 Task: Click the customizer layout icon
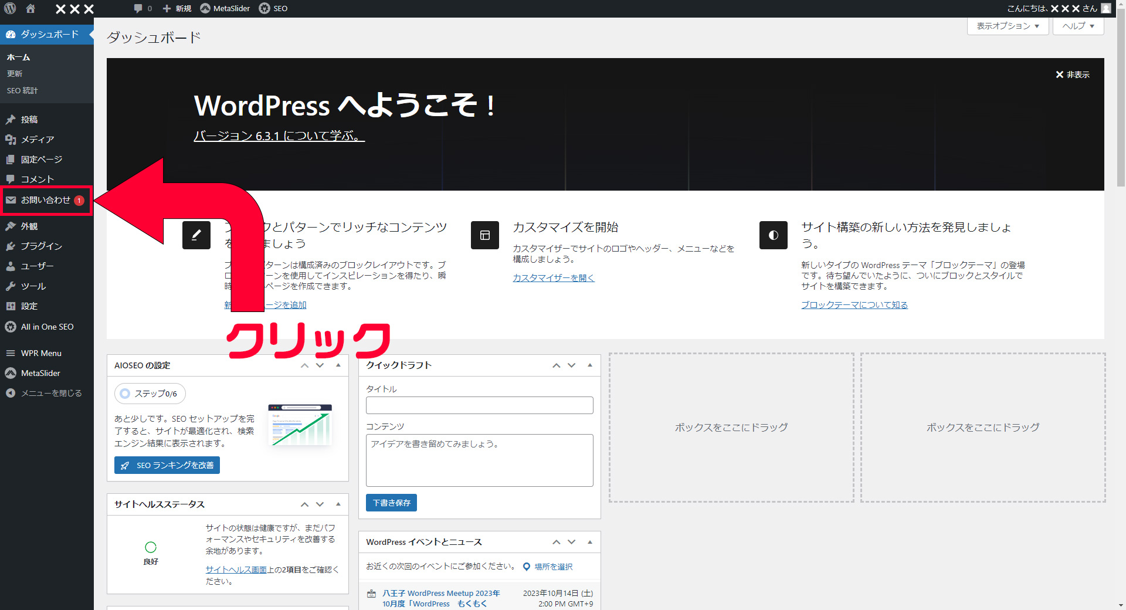pos(485,235)
